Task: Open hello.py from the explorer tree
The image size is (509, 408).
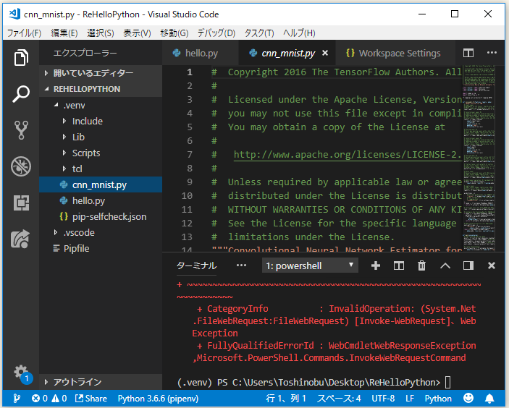Action: (x=101, y=201)
